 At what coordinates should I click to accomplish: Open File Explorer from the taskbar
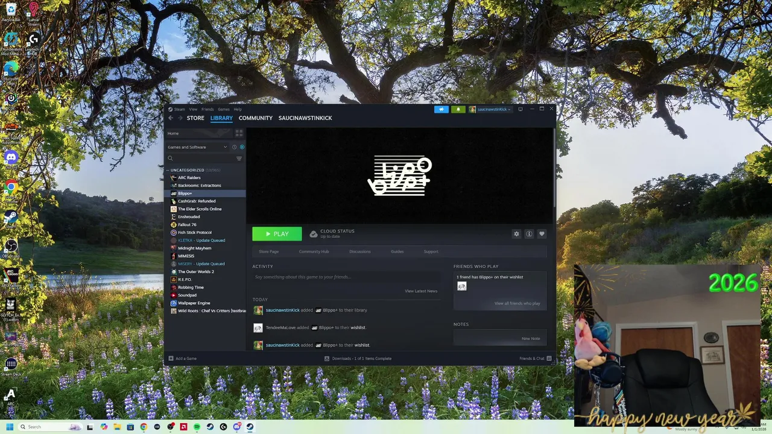point(117,427)
